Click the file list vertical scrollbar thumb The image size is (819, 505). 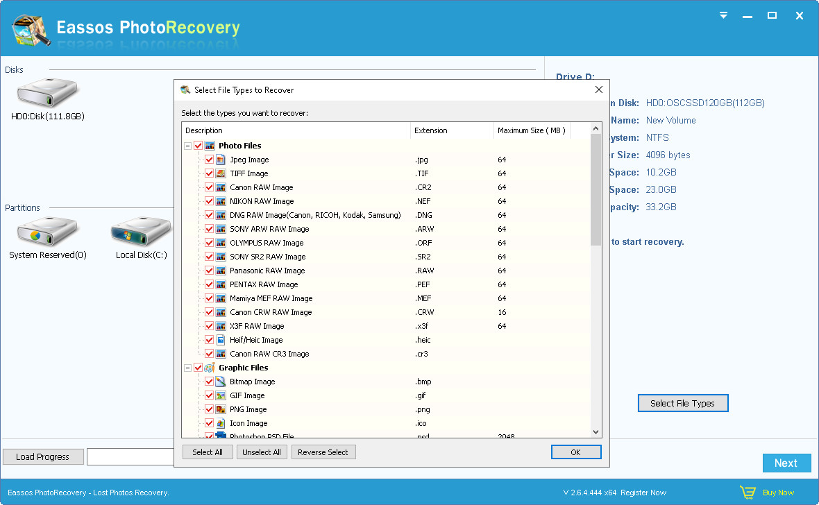[596, 189]
